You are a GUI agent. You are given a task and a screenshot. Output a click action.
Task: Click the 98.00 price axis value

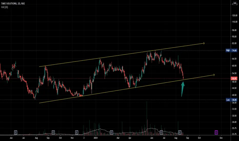pyautogui.click(x=235, y=30)
